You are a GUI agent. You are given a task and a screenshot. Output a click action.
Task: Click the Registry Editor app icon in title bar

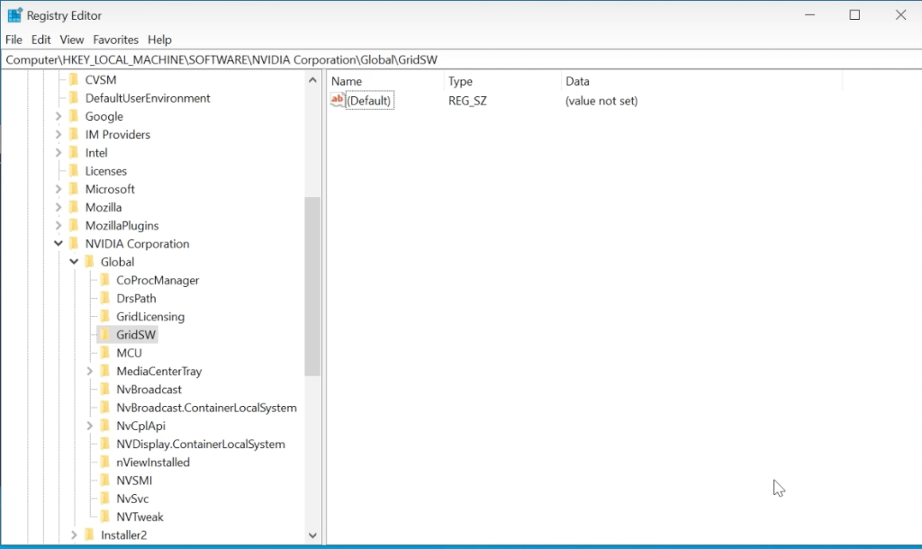pyautogui.click(x=14, y=15)
